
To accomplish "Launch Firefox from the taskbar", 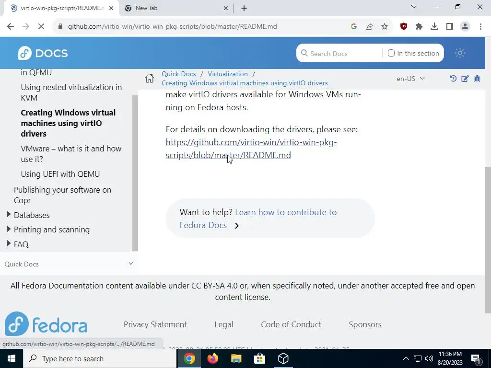I will [x=212, y=358].
